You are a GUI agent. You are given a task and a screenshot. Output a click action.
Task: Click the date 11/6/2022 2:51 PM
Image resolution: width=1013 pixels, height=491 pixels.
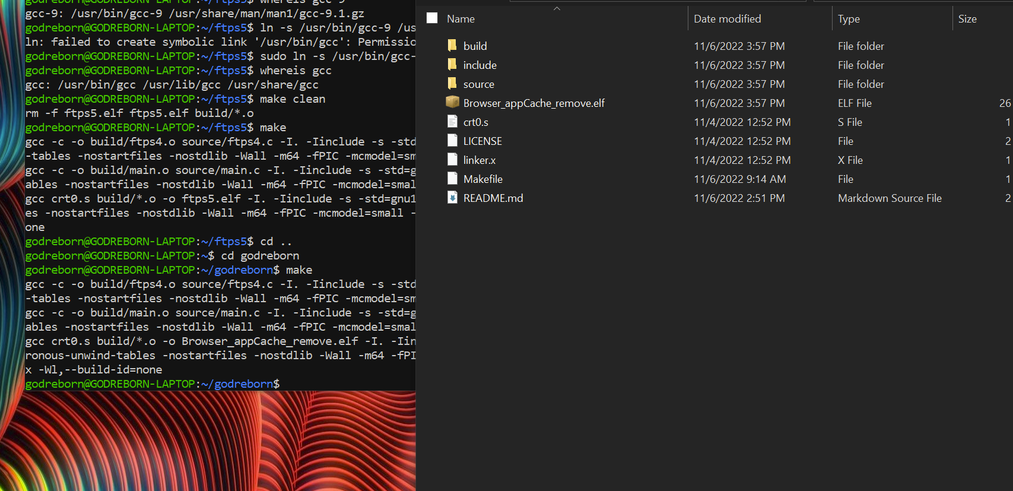pyautogui.click(x=739, y=198)
